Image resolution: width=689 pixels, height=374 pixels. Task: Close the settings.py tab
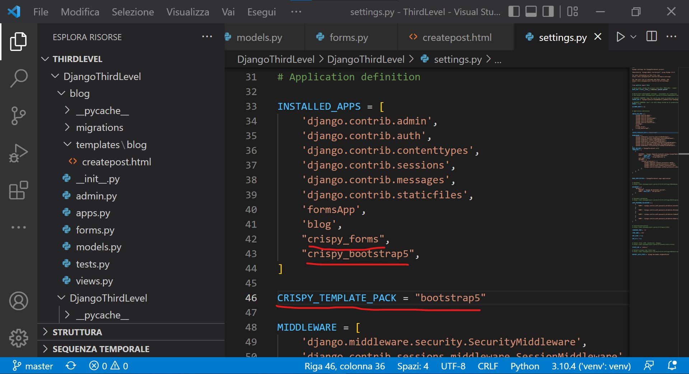click(597, 37)
